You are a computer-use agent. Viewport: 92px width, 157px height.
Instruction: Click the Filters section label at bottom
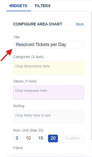tap(18, 148)
